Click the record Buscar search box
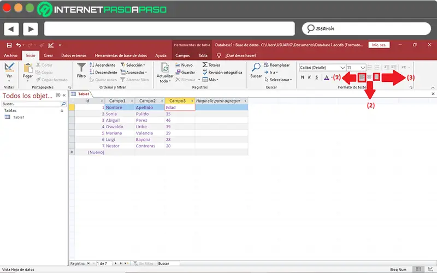 click(168, 263)
